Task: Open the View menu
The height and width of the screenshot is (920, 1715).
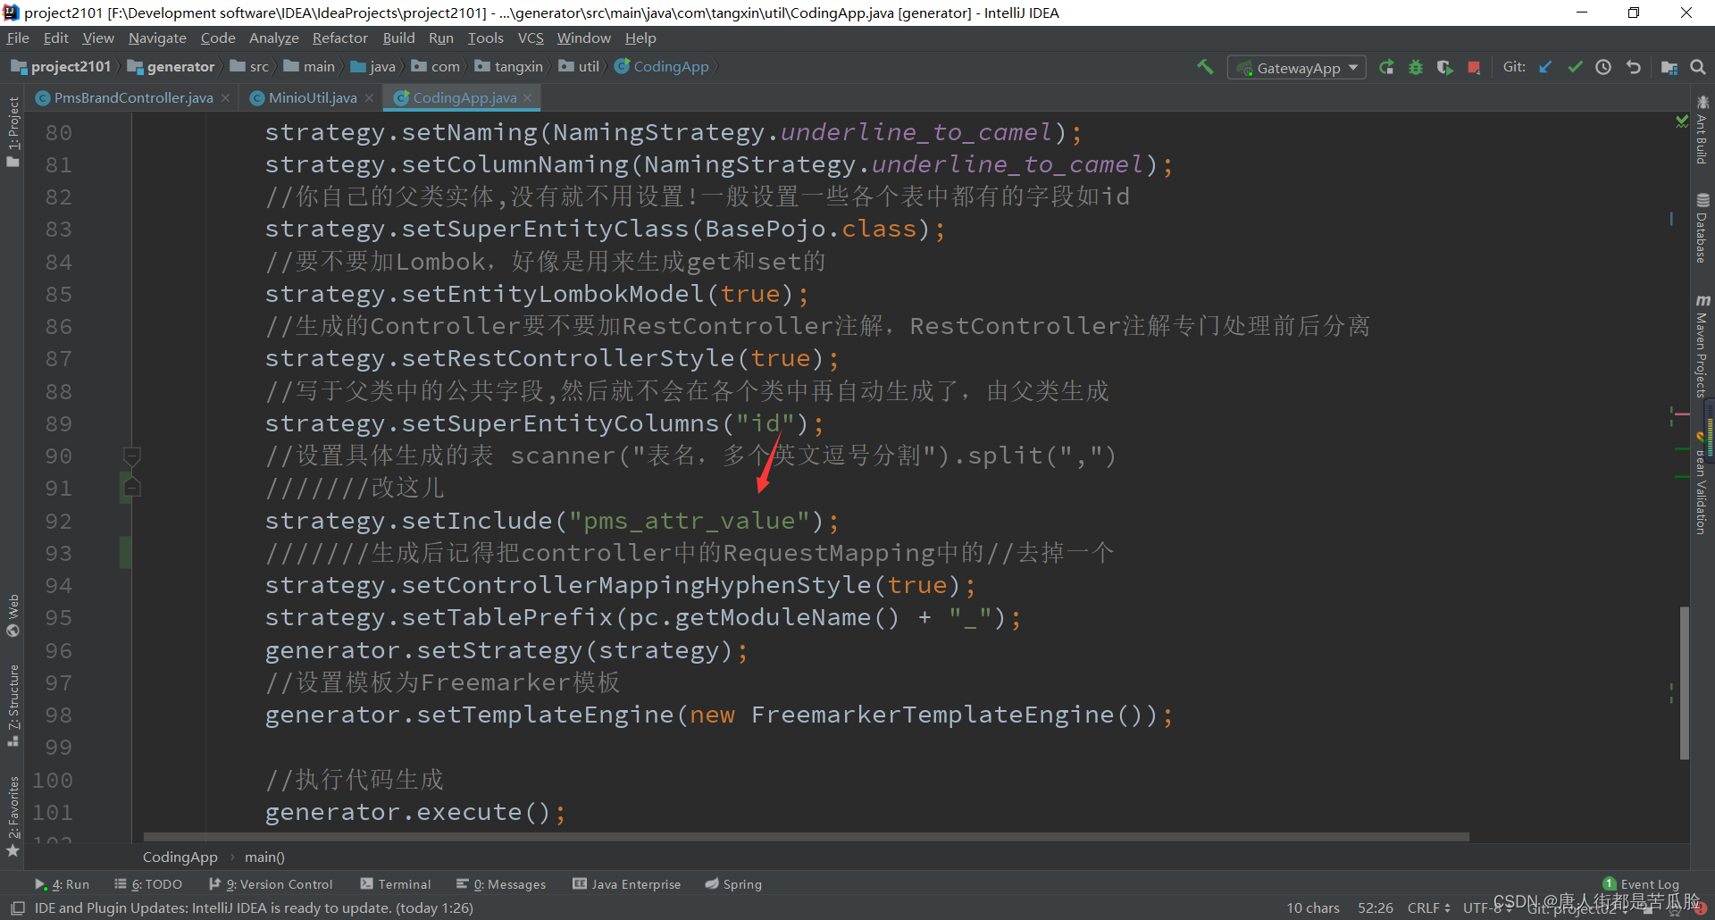Action: point(98,38)
